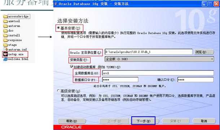The image size is (220, 130).
Task: Select the 基本安装 radio button
Action: click(x=58, y=28)
